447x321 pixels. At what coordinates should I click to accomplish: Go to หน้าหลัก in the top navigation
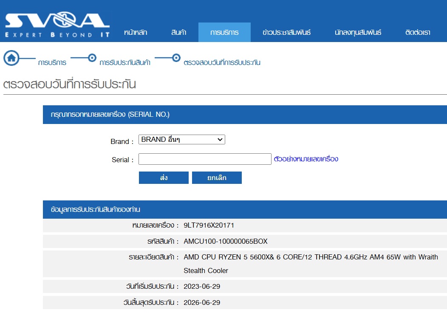point(136,33)
